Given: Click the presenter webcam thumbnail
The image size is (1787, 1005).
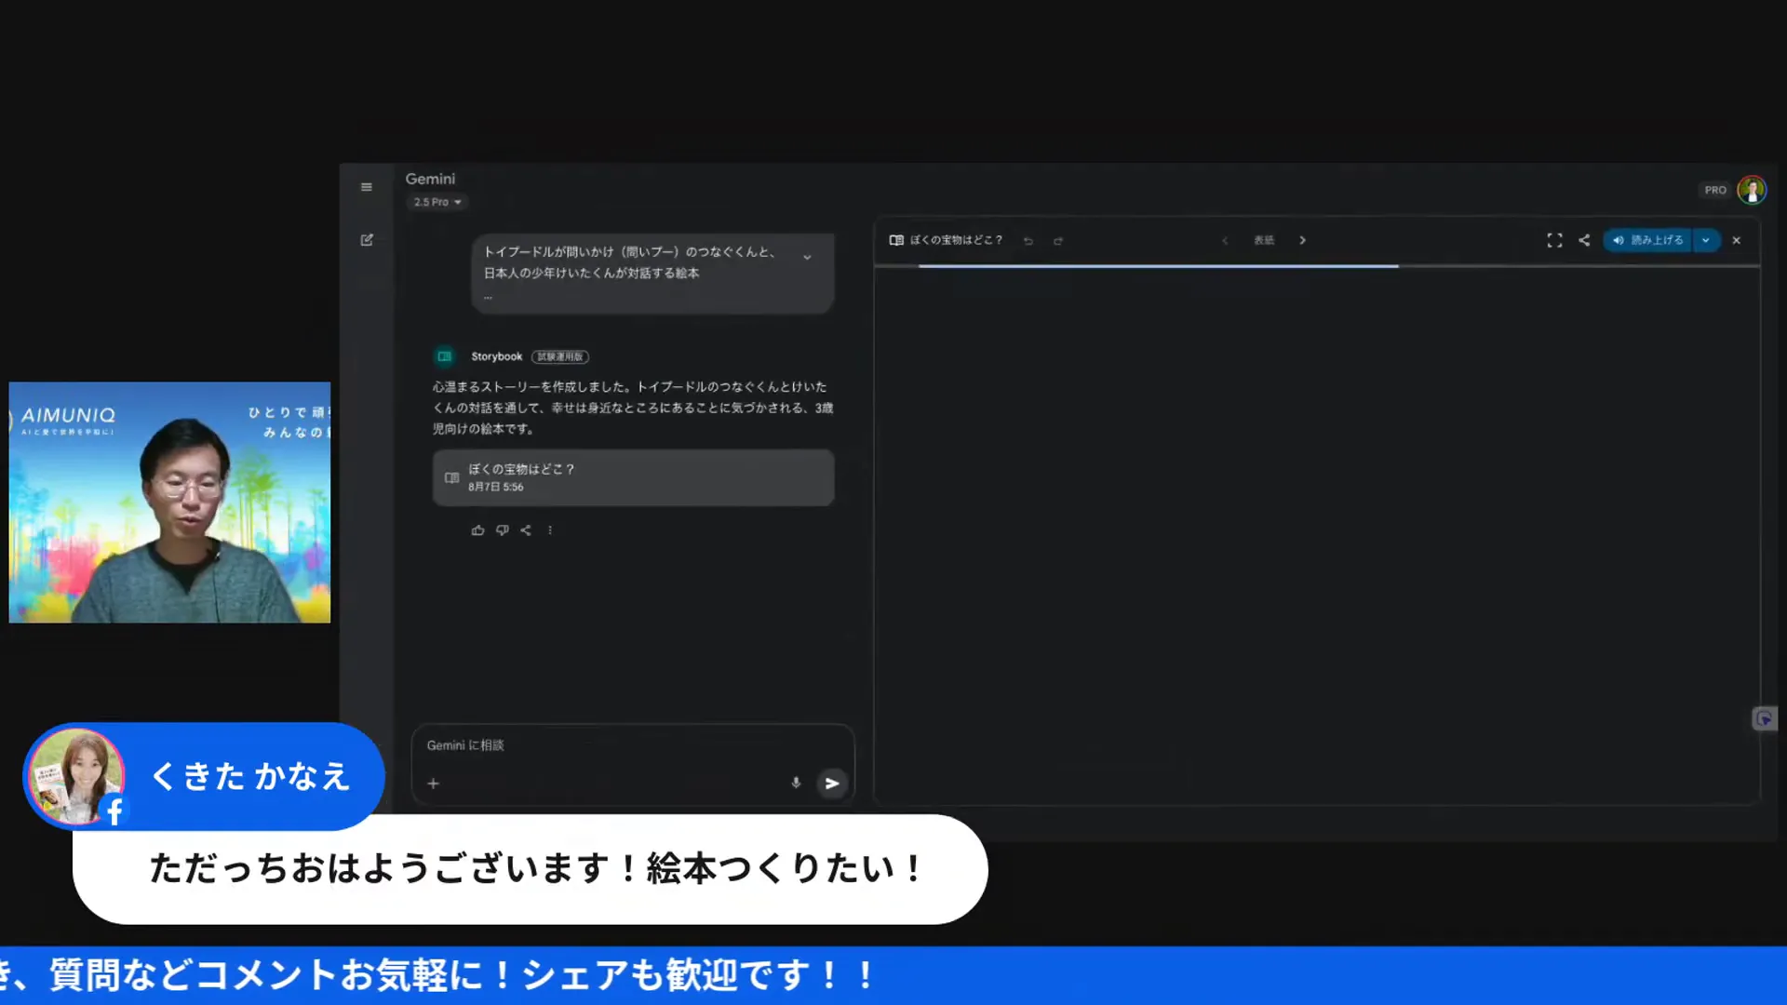Looking at the screenshot, I should pos(169,502).
